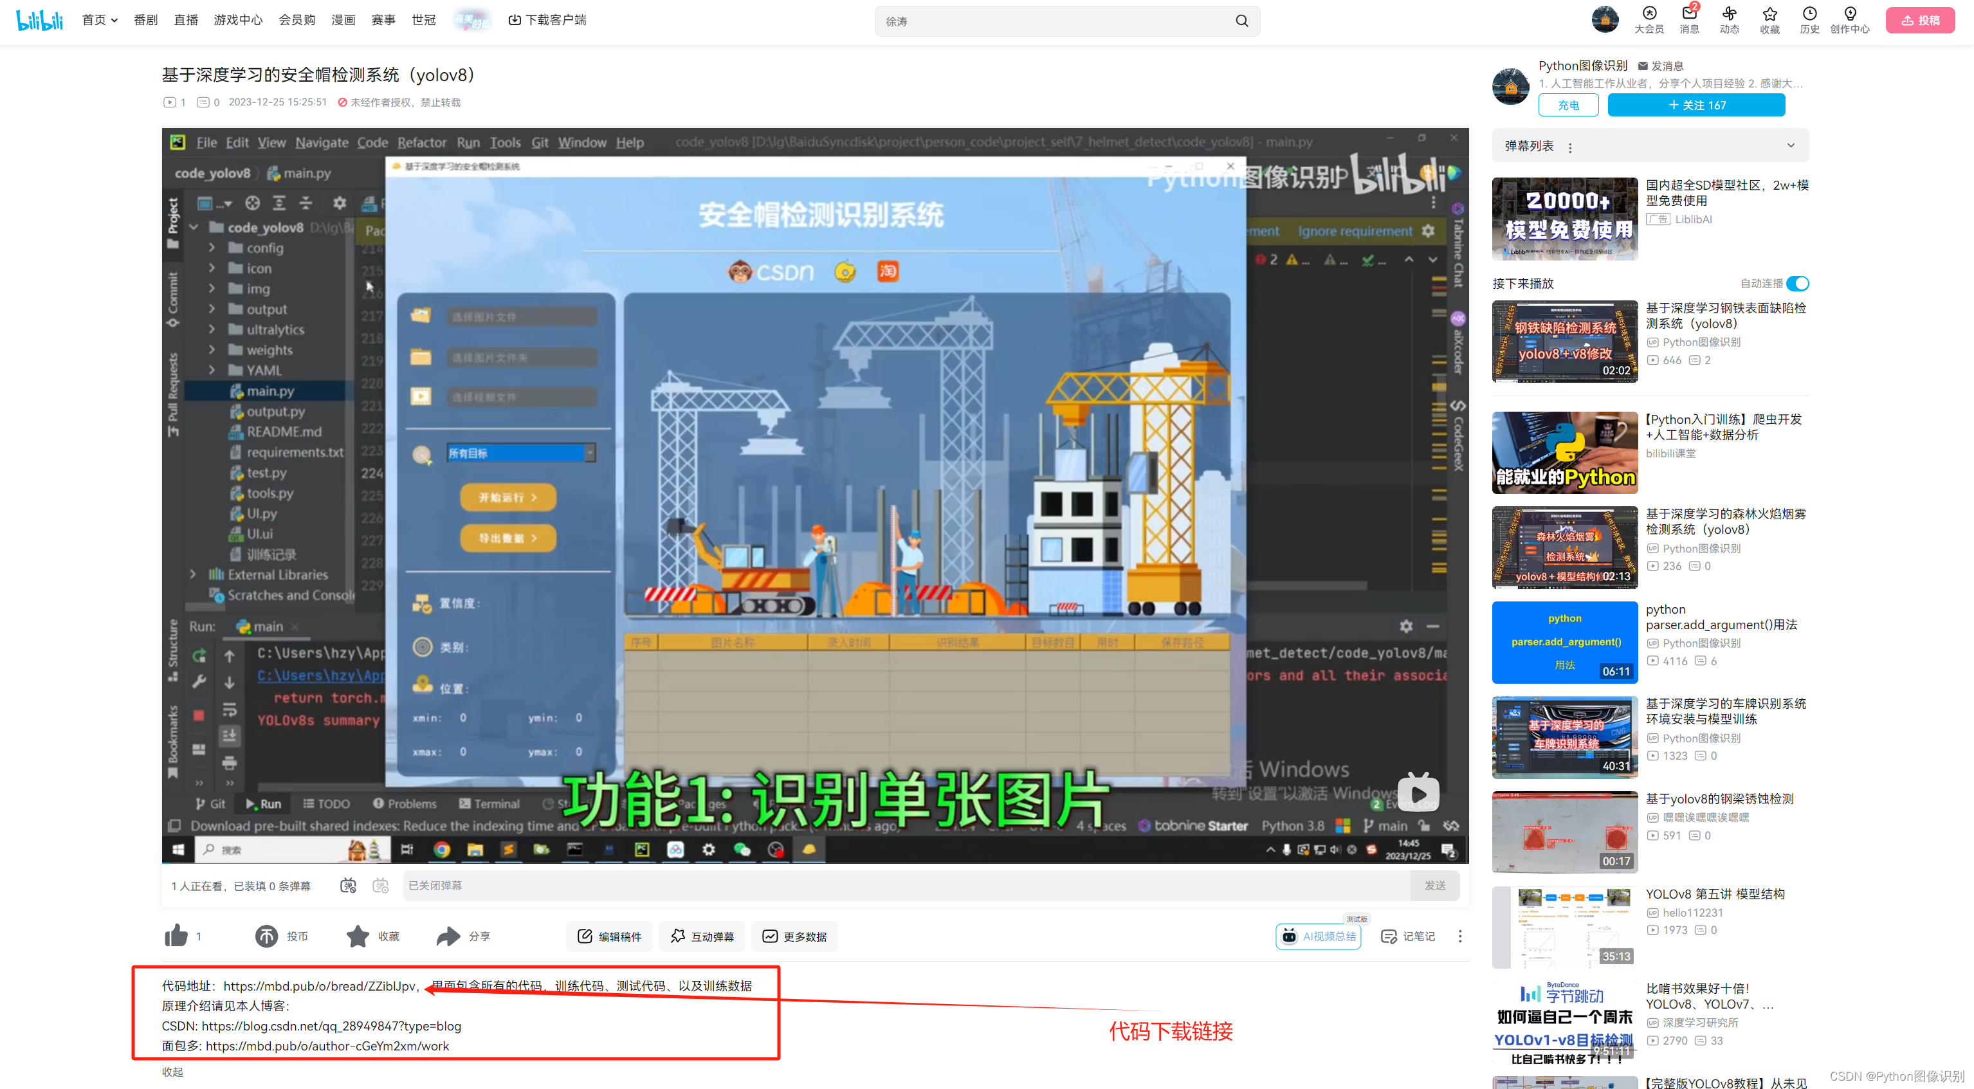Click the 发送 danmaku send button
Screen dimensions: 1974x1089
point(1434,885)
